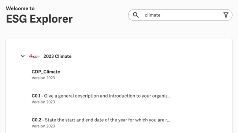This screenshot has width=238, height=133.
Task: Click the red CDP logo
Action: pos(34,56)
